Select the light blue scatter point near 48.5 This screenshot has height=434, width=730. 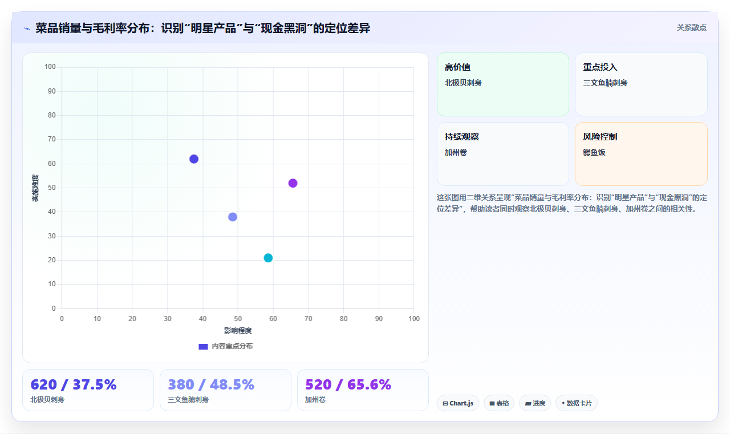tap(233, 217)
